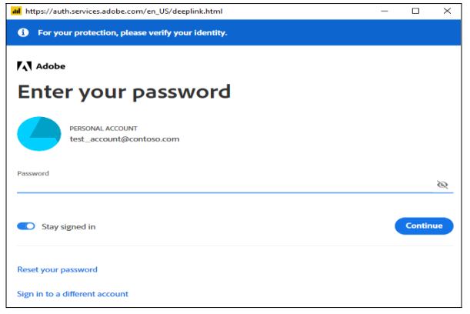Viewport: 470px width, 314px height.
Task: Click the identity verification banner message
Action: tap(132, 33)
